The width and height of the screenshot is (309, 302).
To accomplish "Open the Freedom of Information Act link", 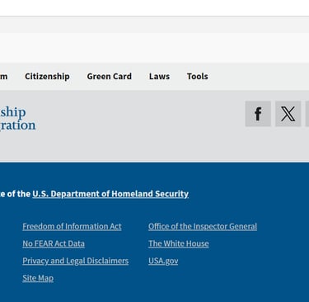I will 72,226.
